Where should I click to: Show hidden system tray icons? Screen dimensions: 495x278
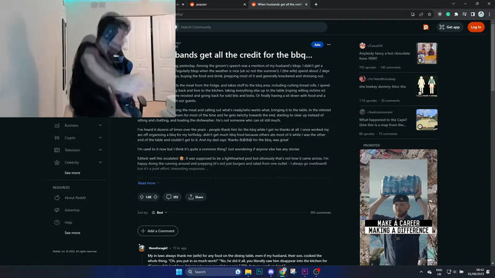click(x=421, y=272)
